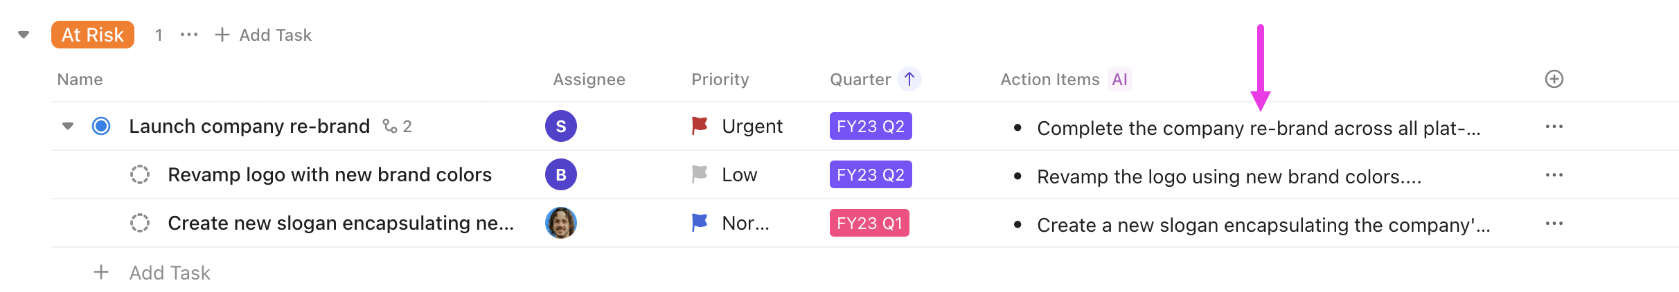Click the plus icon to add a column
This screenshot has width=1679, height=292.
coord(1554,80)
